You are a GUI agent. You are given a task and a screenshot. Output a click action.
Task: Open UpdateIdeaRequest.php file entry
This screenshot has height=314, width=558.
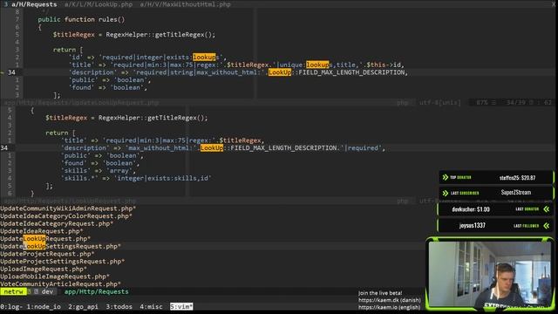point(42,231)
